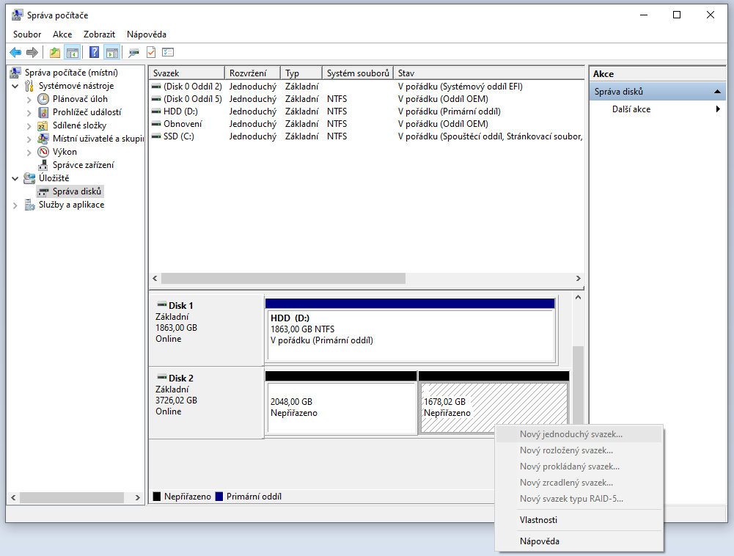734x556 pixels.
Task: Select the 2048,00 GB unallocated partition
Action: coord(341,407)
